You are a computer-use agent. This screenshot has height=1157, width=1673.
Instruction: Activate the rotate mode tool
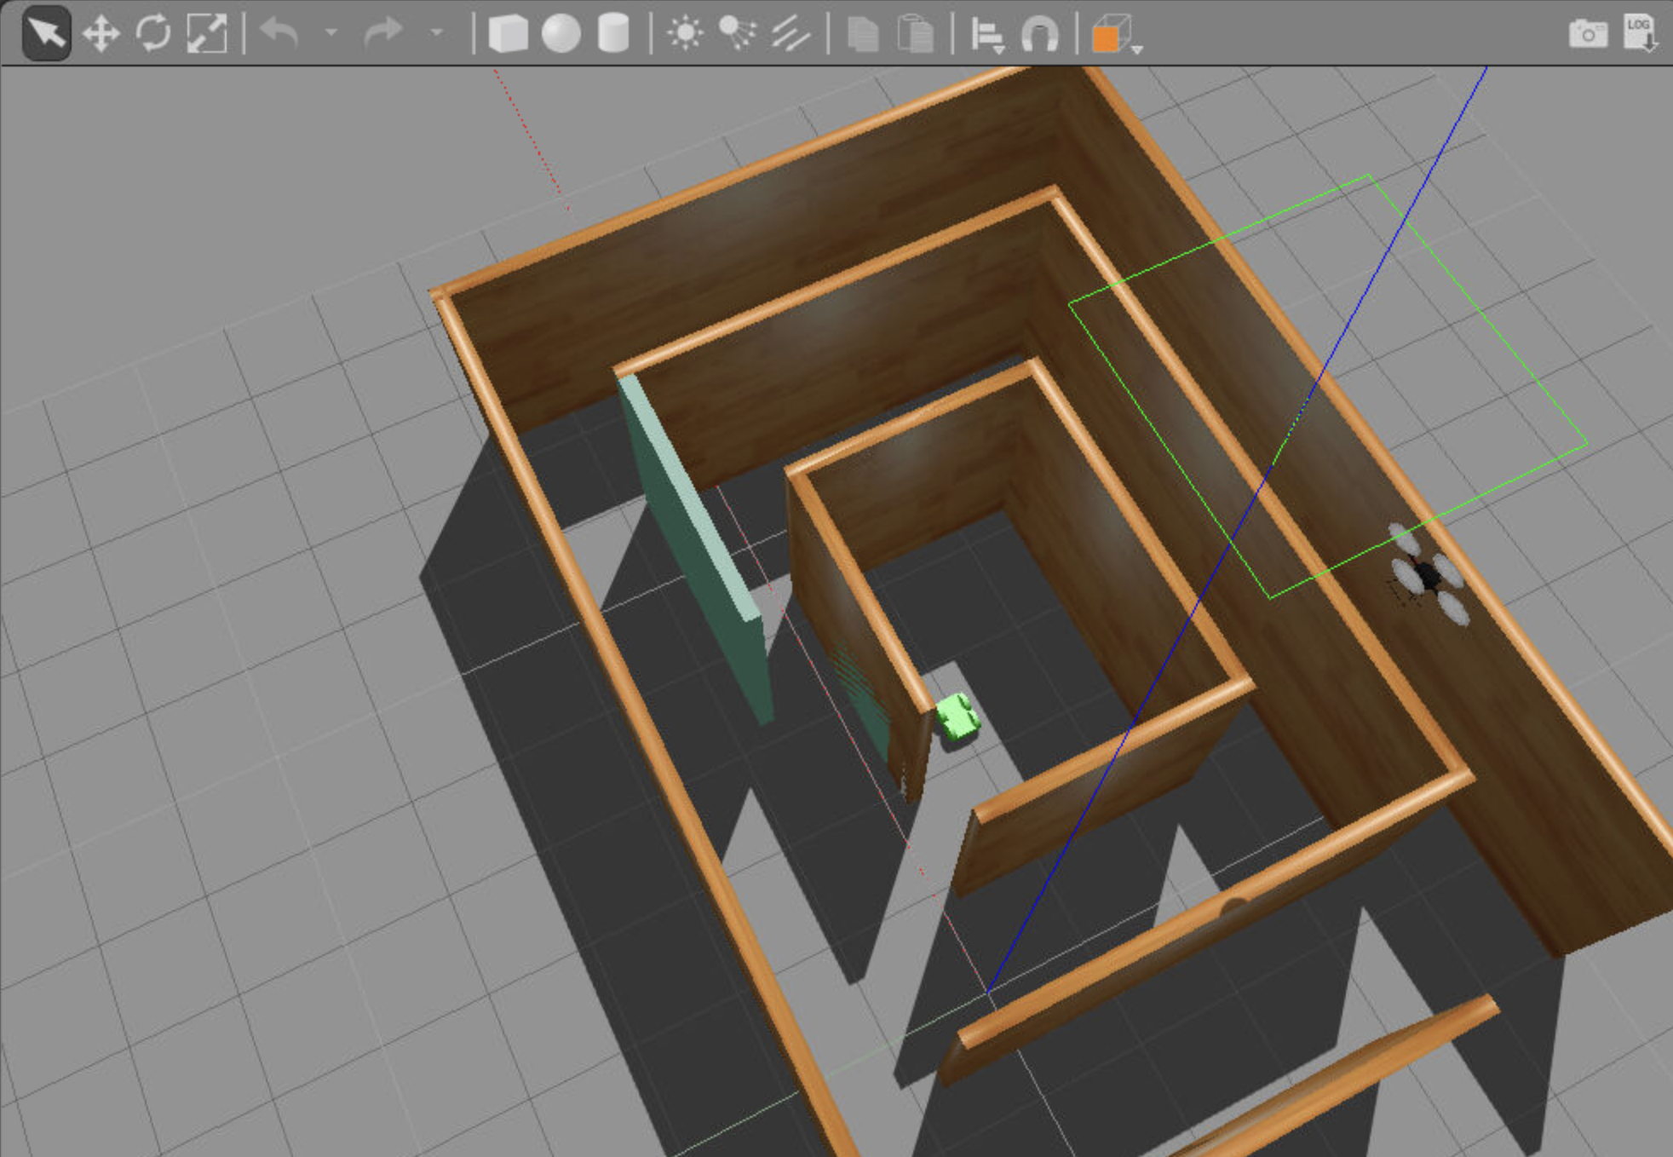pyautogui.click(x=153, y=34)
